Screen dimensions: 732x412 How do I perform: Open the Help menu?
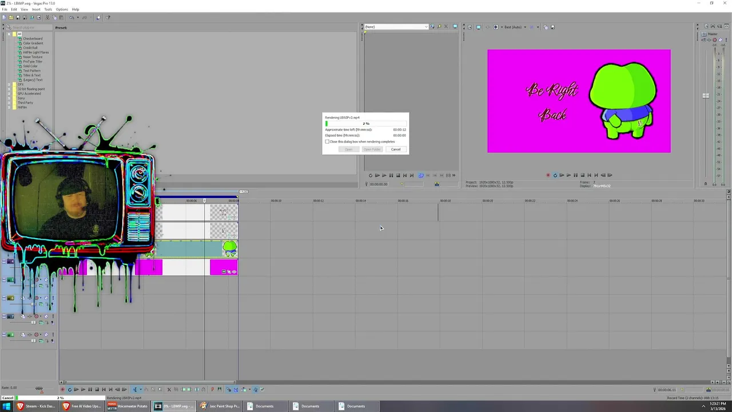pos(75,9)
